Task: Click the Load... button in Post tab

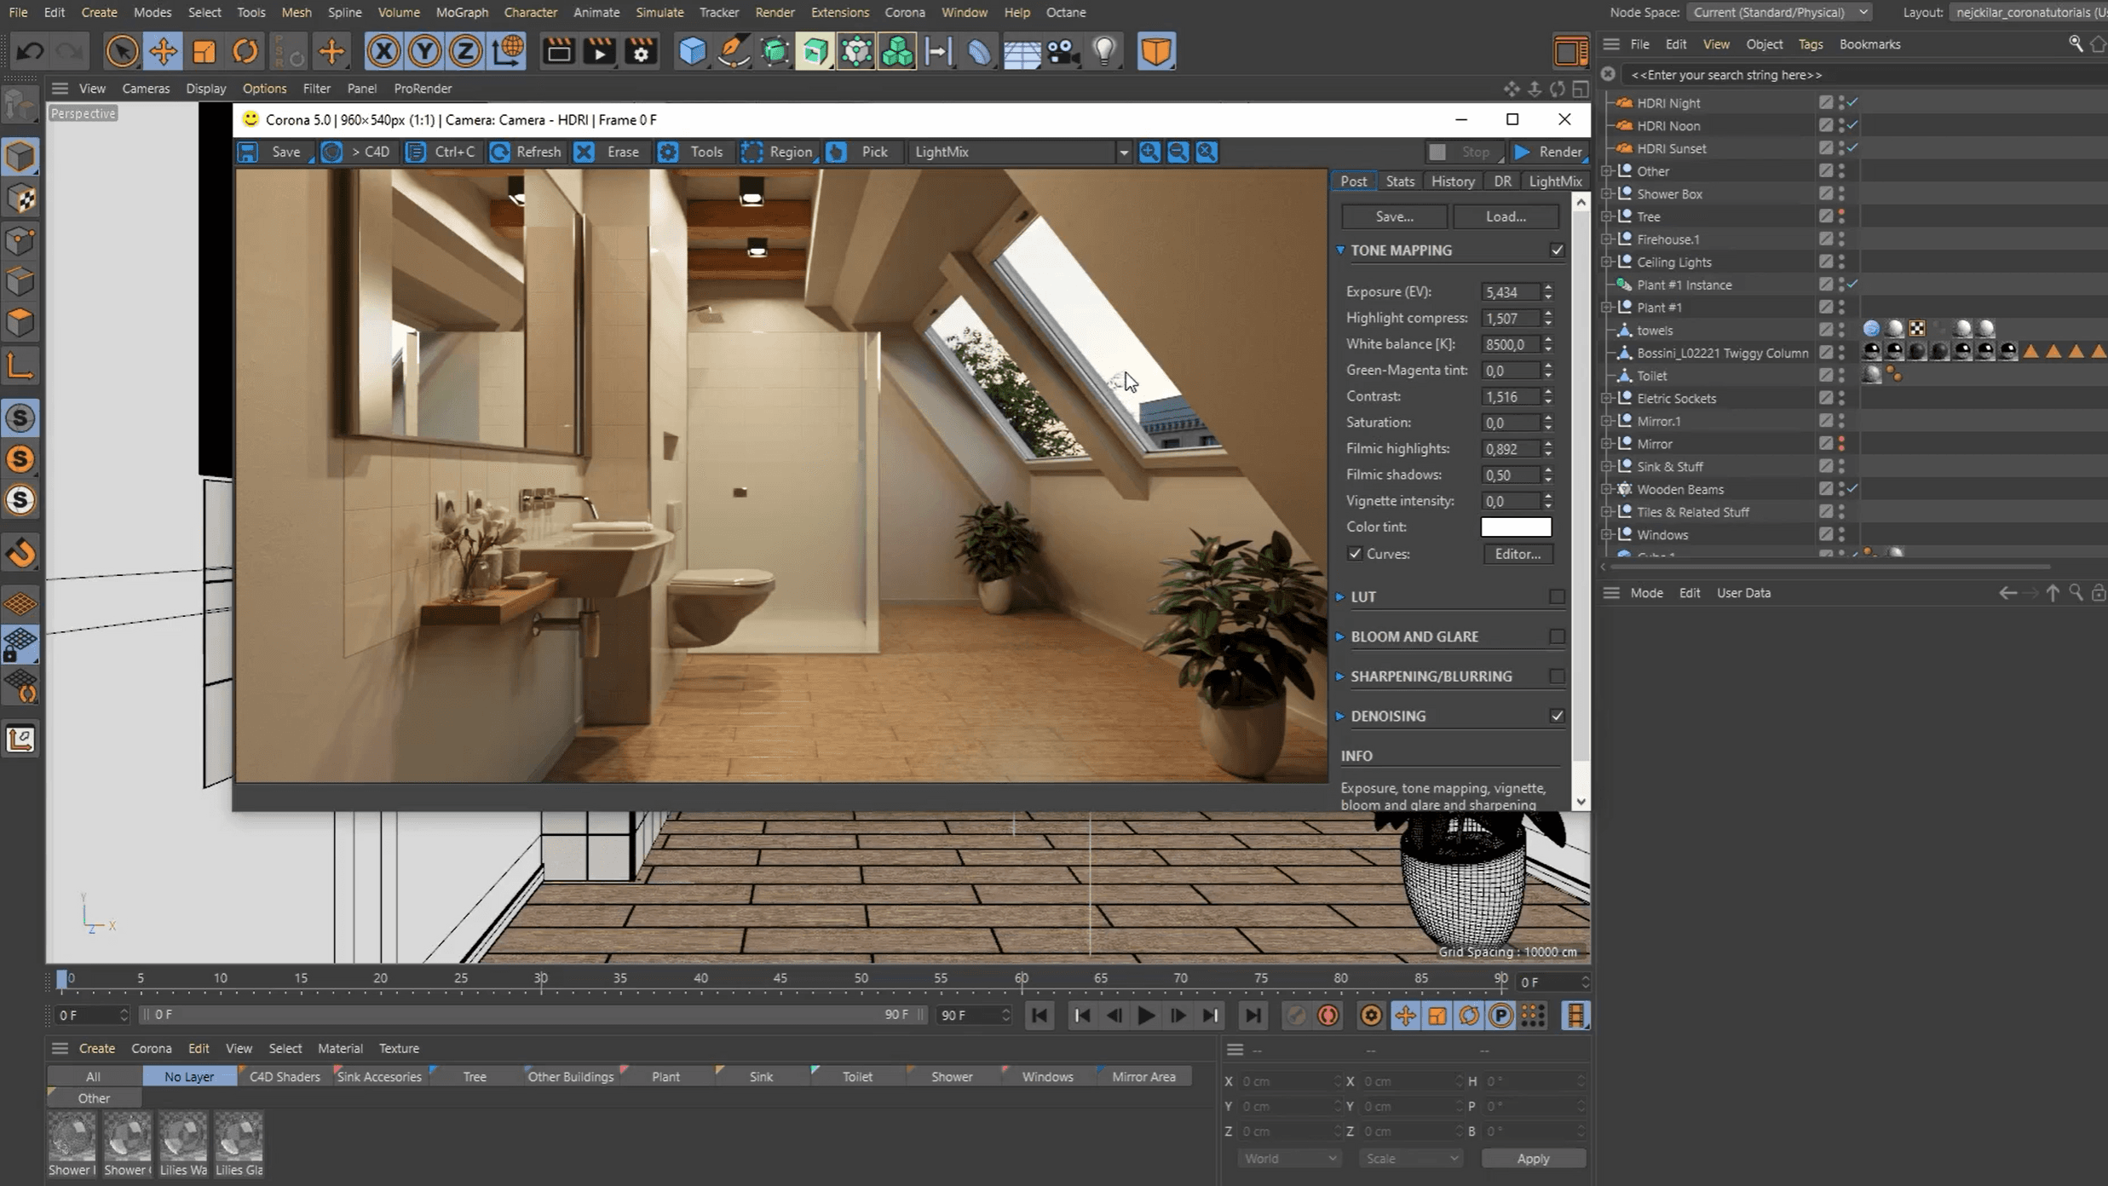Action: 1506,216
